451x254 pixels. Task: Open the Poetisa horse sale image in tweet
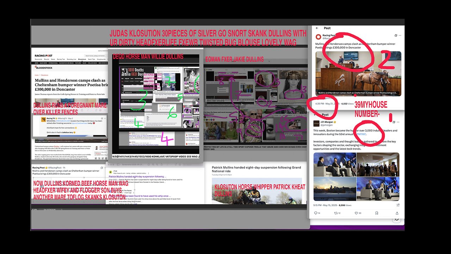[x=358, y=74]
